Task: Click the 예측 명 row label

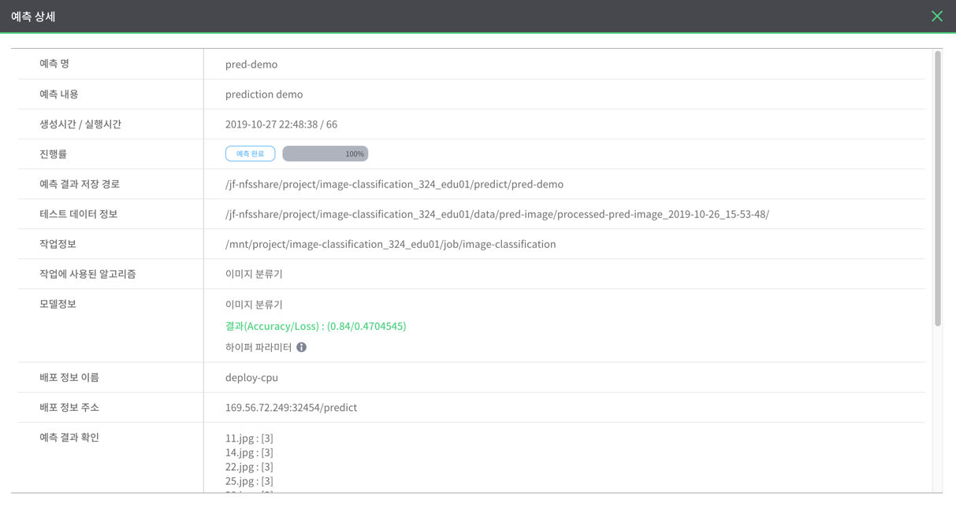Action: point(54,64)
